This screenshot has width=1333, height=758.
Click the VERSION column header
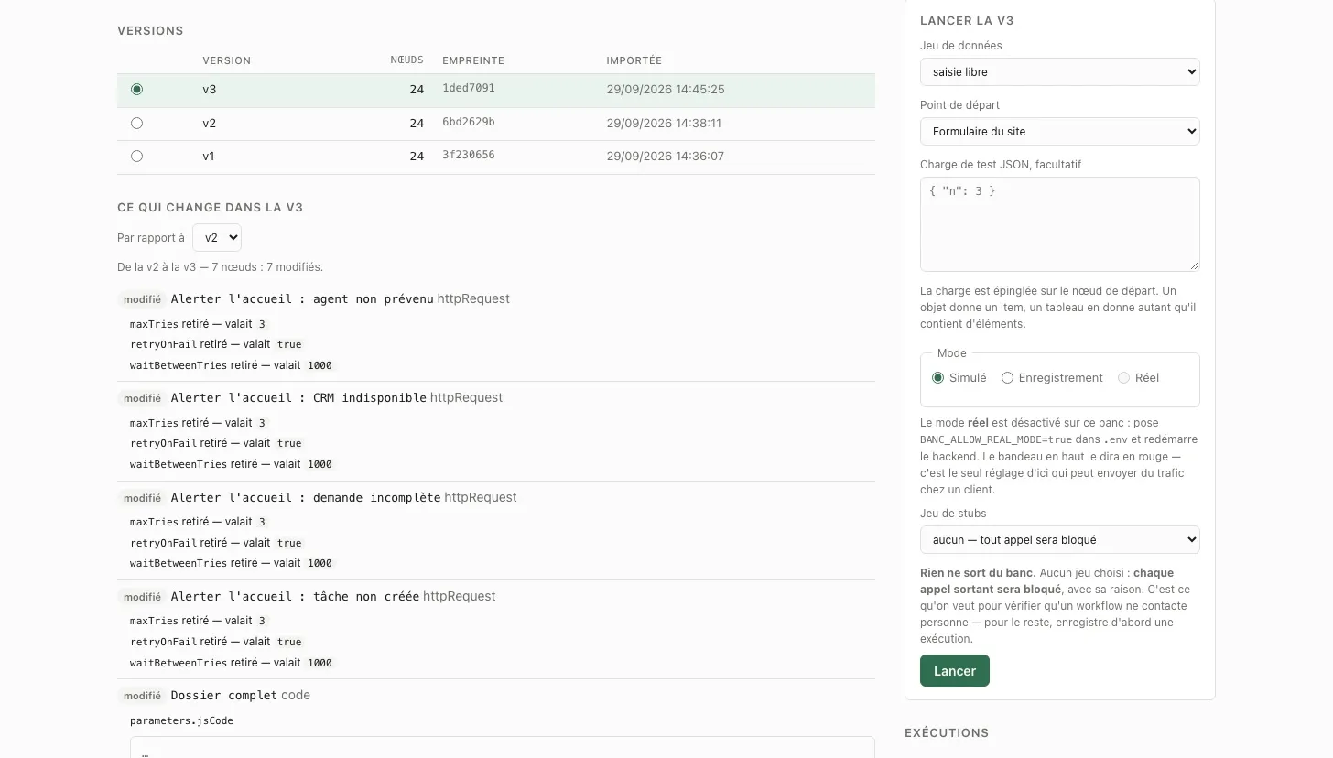click(226, 60)
